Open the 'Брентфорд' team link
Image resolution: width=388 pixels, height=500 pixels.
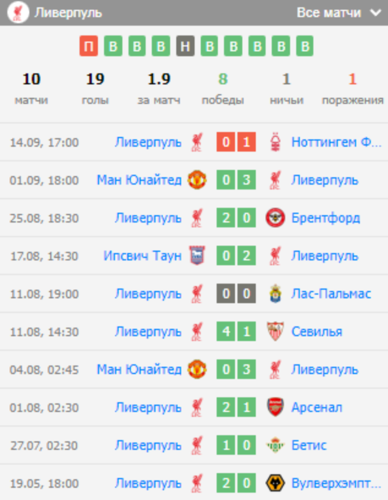[x=326, y=218]
